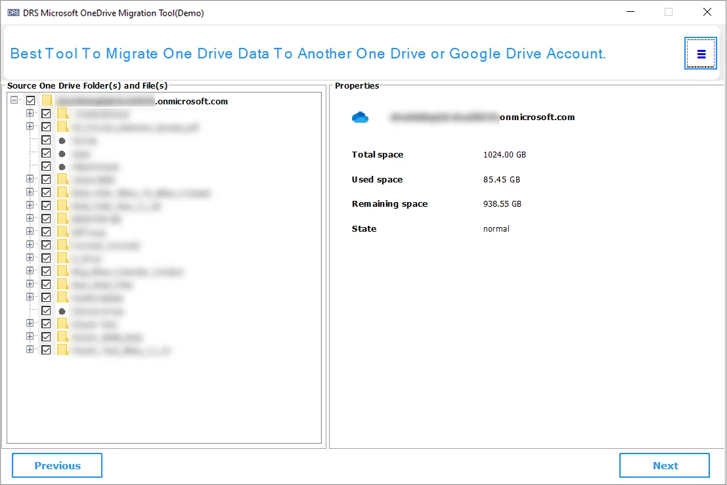727x485 pixels.
Task: Click the blue headline banner text
Action: tap(308, 54)
